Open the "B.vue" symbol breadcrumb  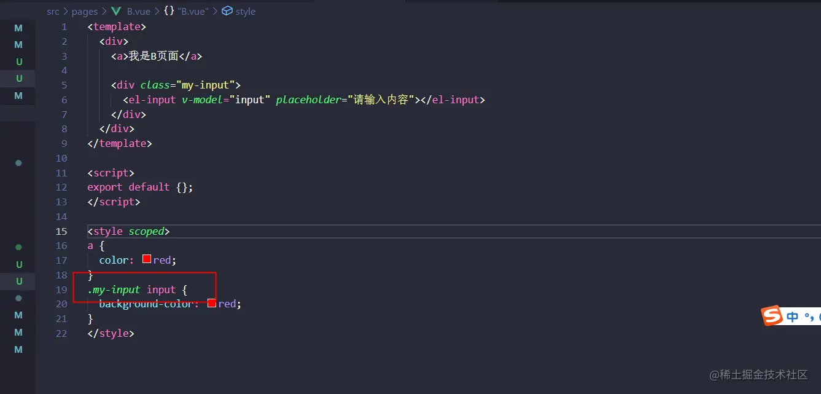click(x=193, y=12)
